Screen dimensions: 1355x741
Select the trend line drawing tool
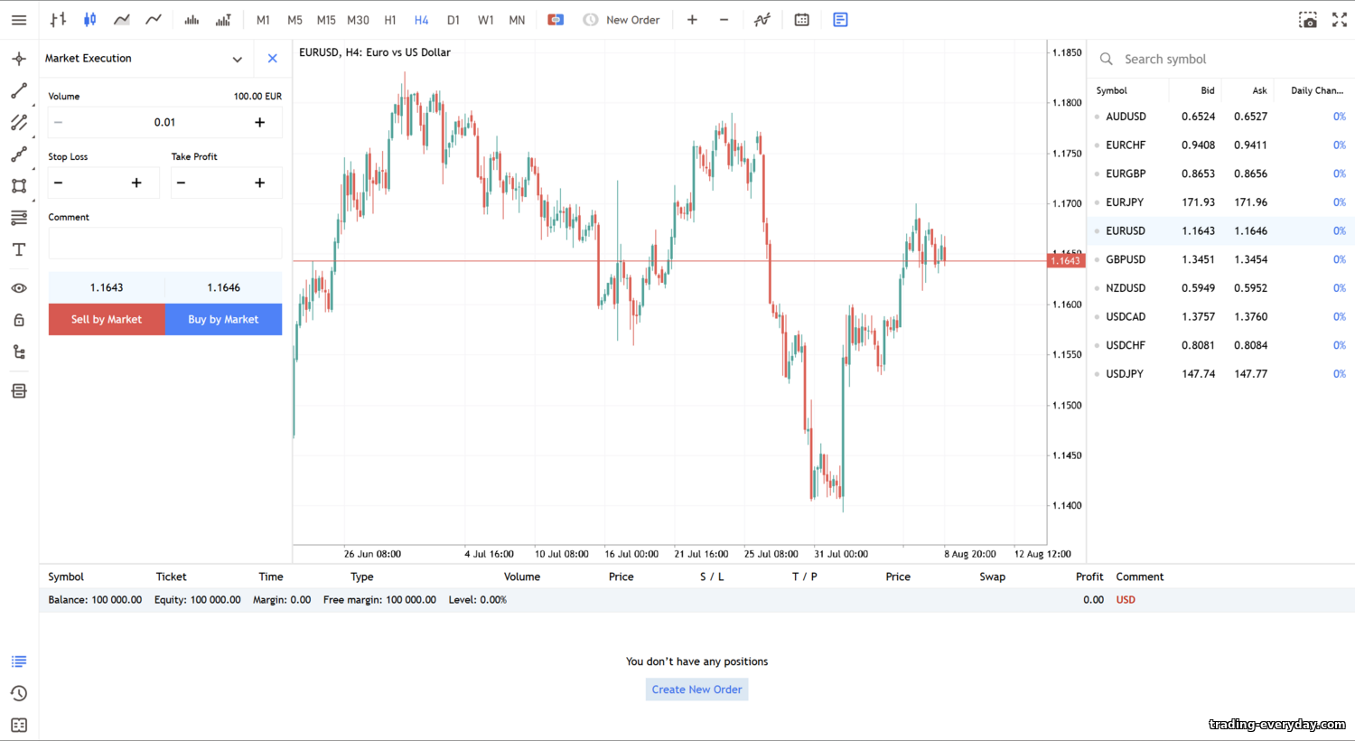(x=19, y=91)
